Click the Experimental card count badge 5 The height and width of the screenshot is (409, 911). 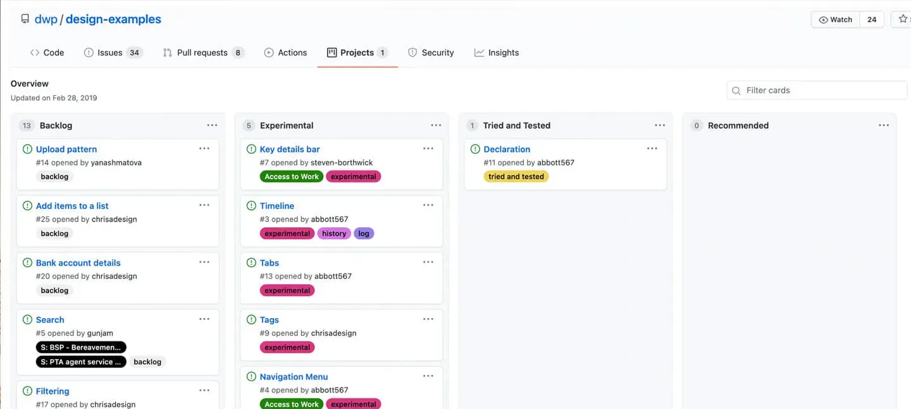[x=249, y=126]
